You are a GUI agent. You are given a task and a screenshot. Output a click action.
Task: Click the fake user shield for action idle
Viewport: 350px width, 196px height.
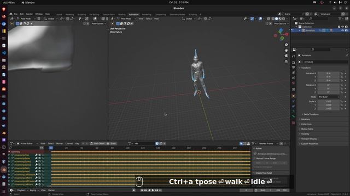pos(157,144)
